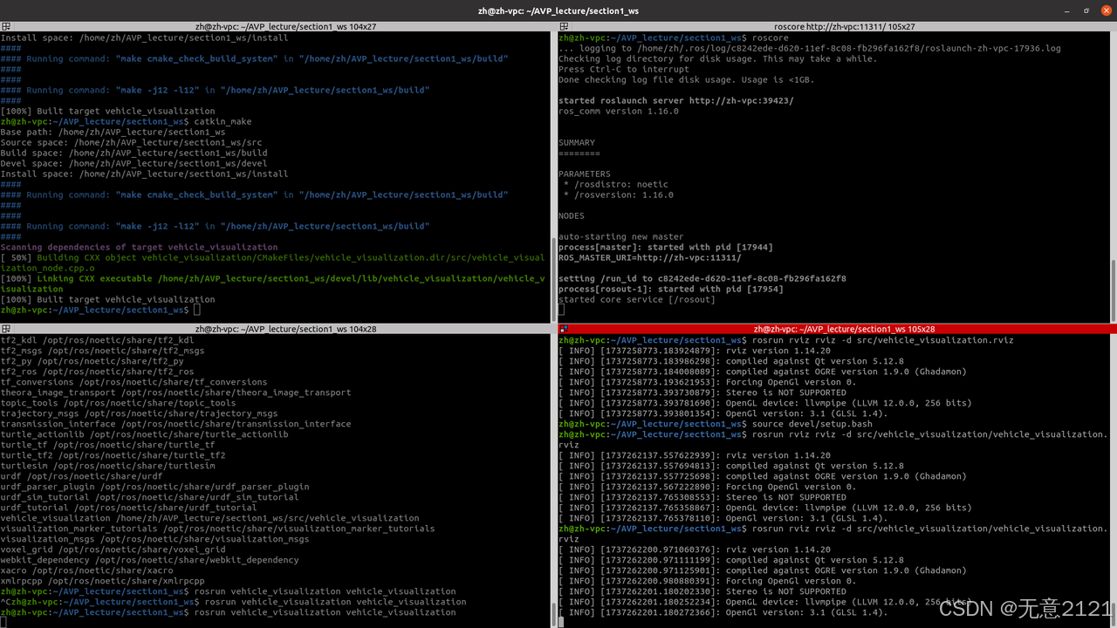Click '* /rosversion: 1.16.0' parameter
The height and width of the screenshot is (628, 1117).
click(619, 195)
